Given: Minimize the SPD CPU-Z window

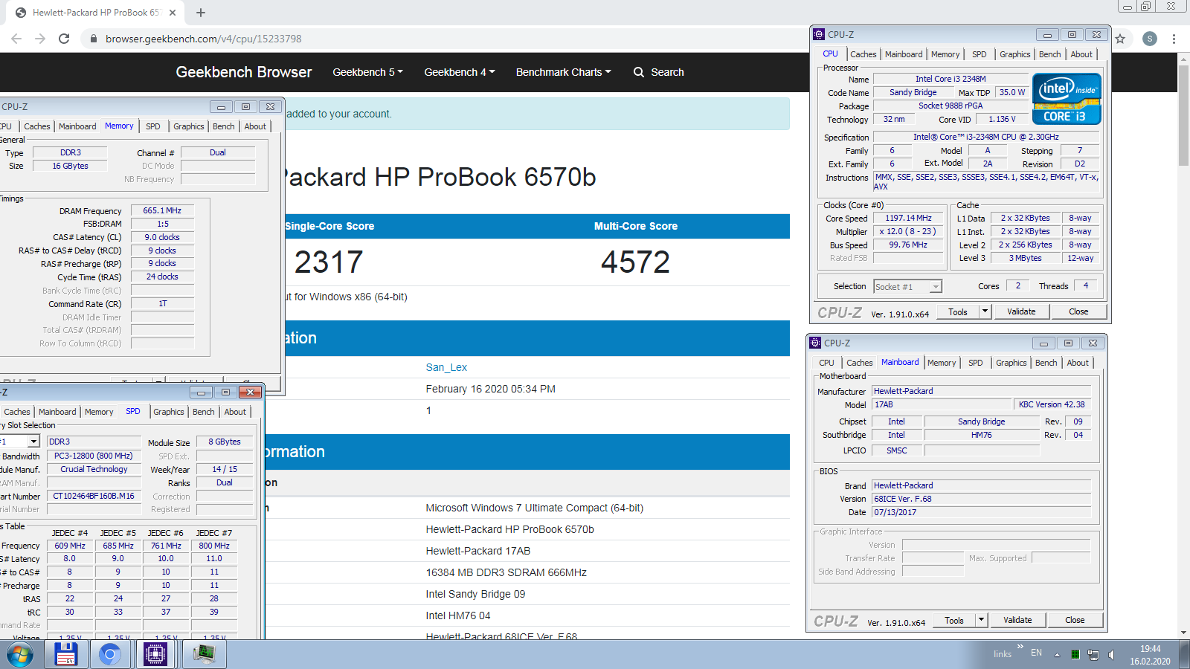Looking at the screenshot, I should (201, 392).
